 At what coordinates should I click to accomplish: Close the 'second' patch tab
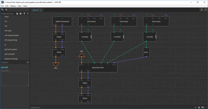point(41,10)
